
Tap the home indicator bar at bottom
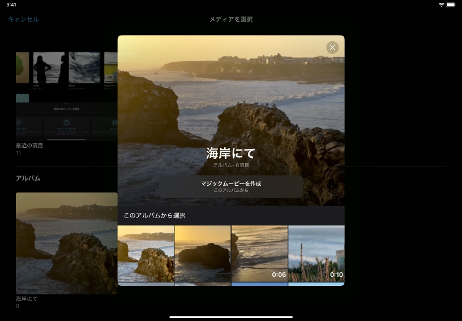231,316
